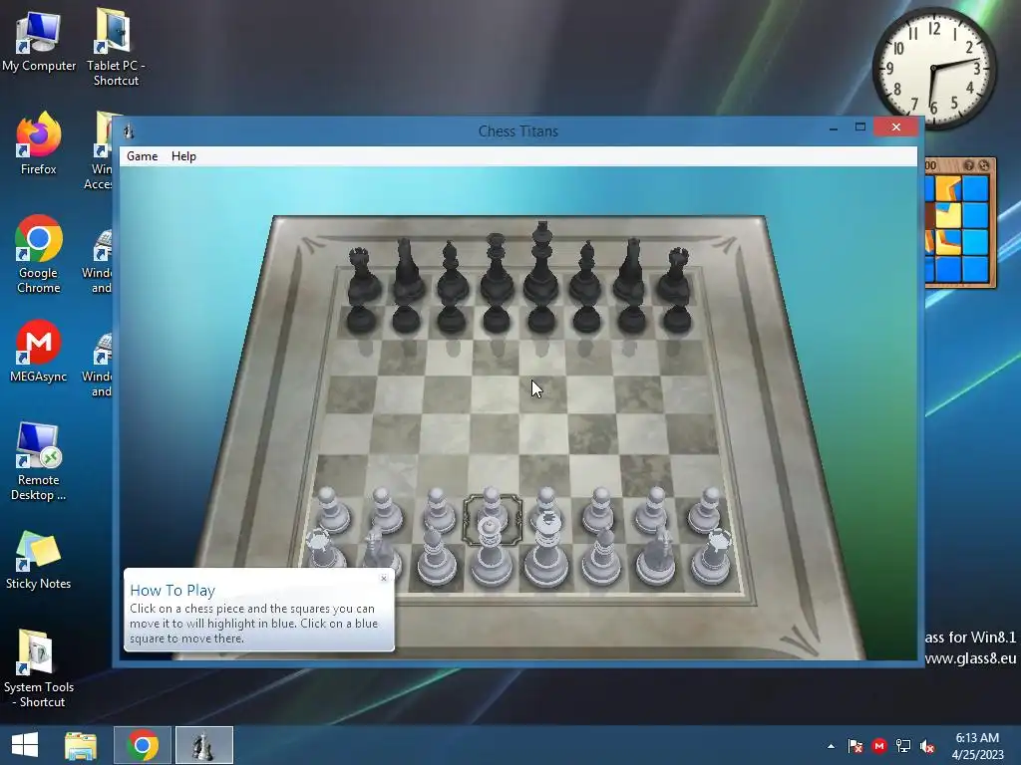The width and height of the screenshot is (1021, 765).
Task: Click the muted volume tray icon
Action: click(x=927, y=746)
